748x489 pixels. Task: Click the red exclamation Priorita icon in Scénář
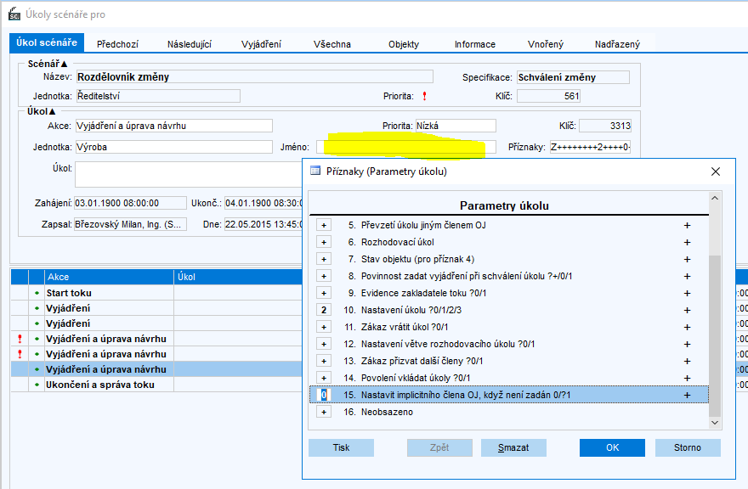(x=424, y=97)
